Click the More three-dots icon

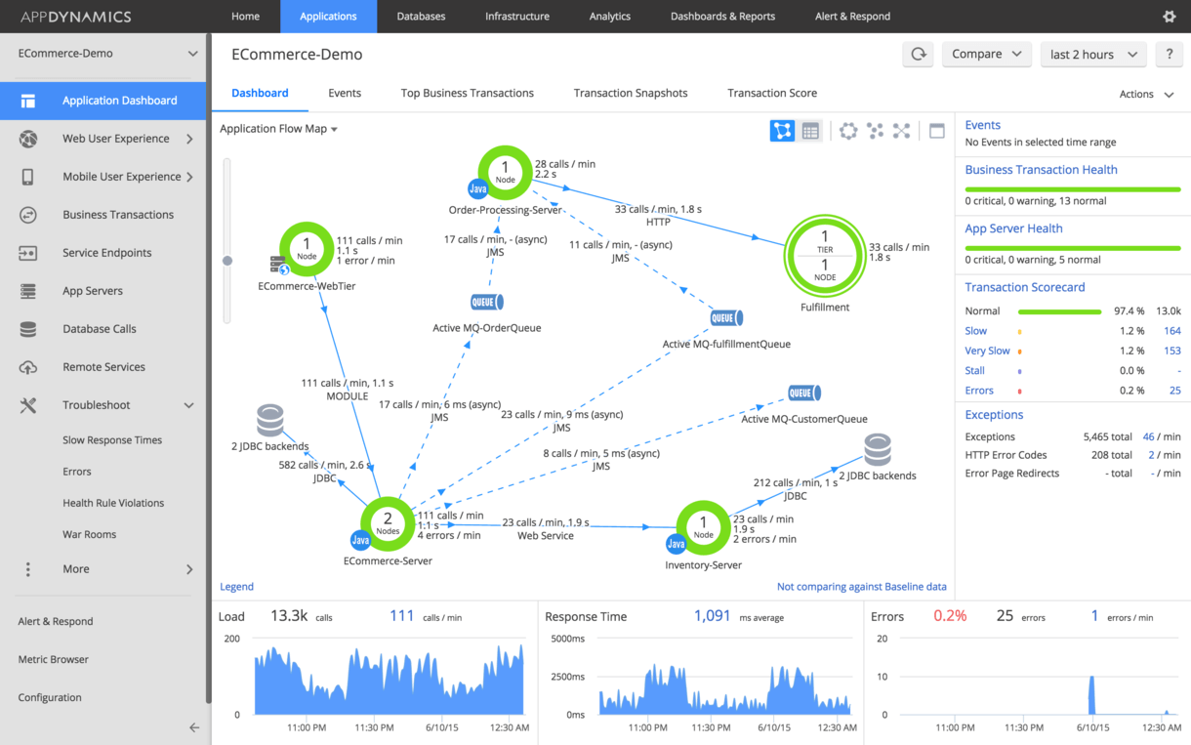tap(28, 569)
